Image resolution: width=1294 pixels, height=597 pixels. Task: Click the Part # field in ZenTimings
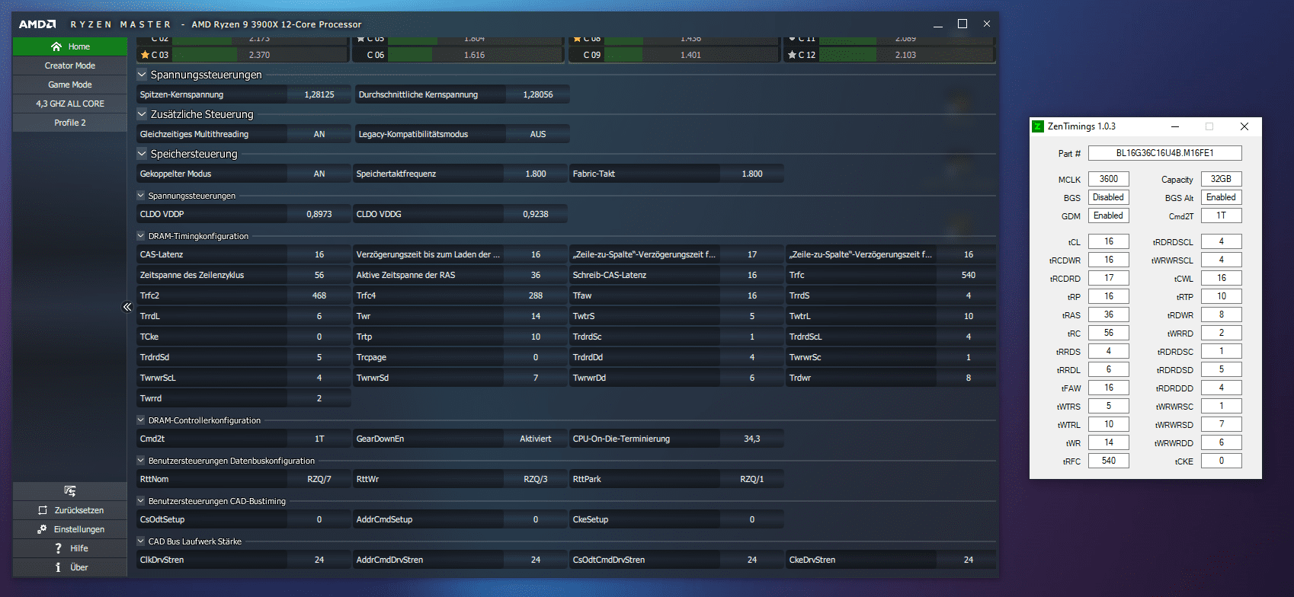point(1164,153)
